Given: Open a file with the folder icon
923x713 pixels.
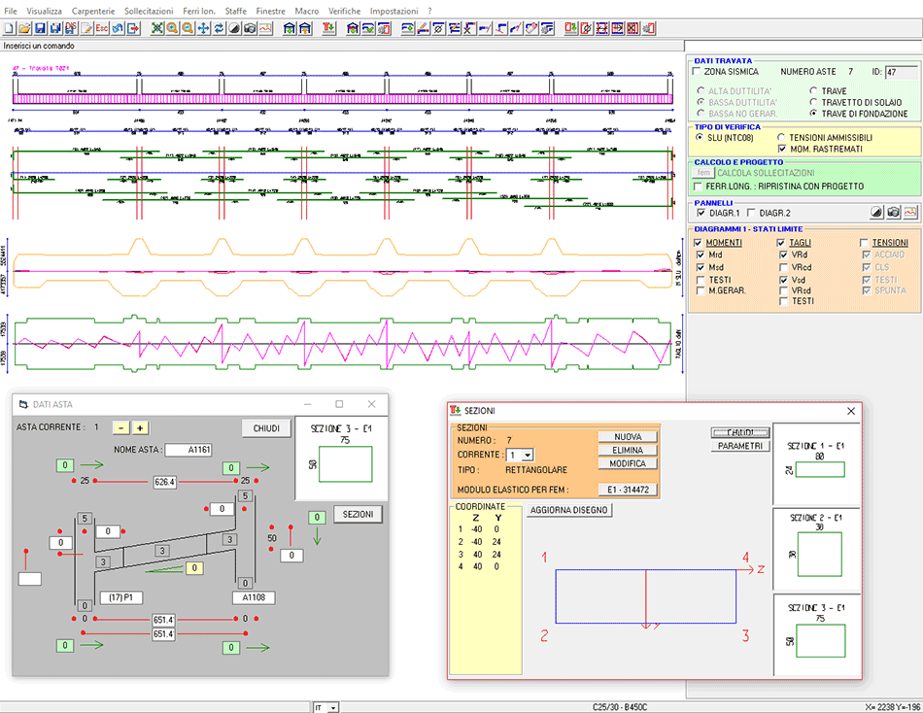Looking at the screenshot, I should click(x=24, y=28).
